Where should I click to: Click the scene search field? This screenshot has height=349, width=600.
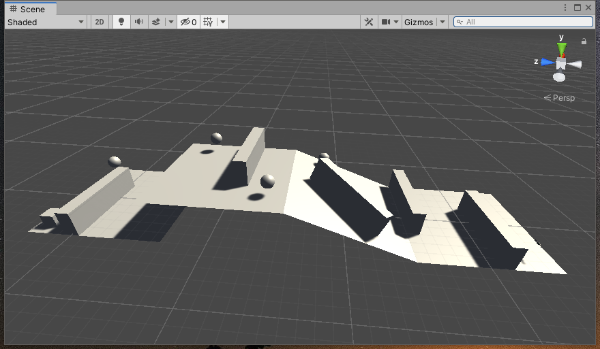[525, 22]
